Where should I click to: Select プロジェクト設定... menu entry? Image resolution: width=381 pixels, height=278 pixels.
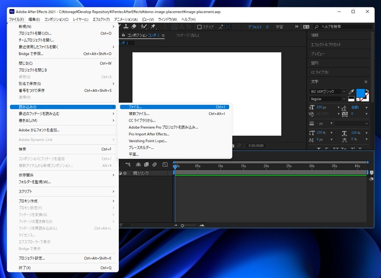point(63,258)
